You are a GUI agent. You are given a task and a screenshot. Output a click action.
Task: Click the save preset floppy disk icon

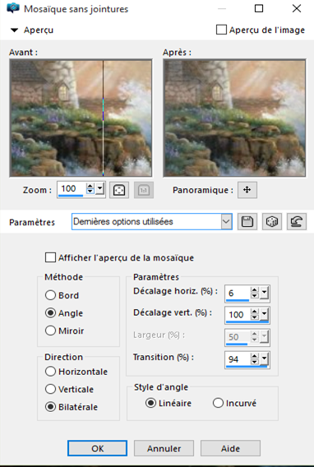click(247, 222)
